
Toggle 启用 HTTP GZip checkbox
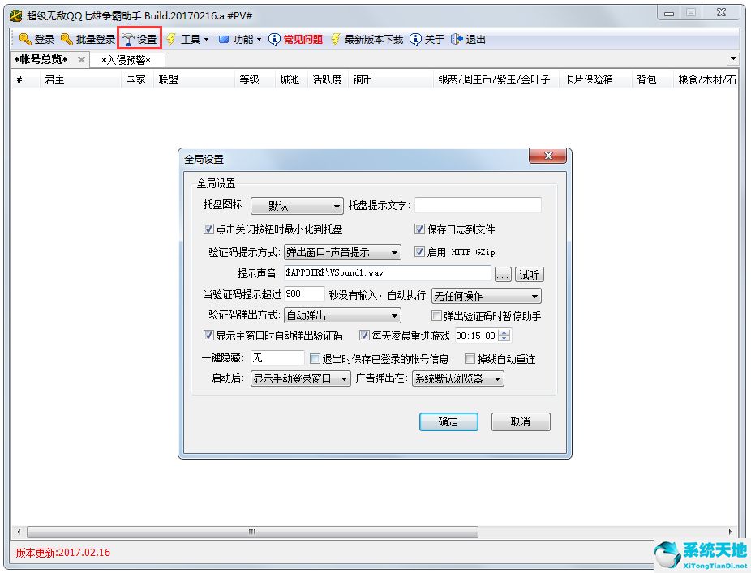pos(419,251)
